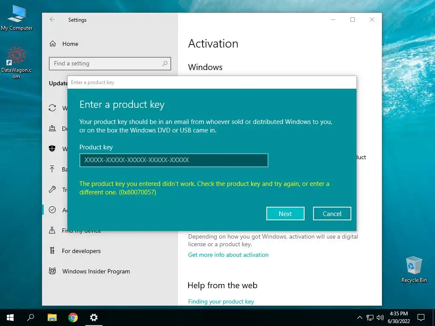Open the Windows Start menu
The image size is (435, 326).
tap(10, 318)
